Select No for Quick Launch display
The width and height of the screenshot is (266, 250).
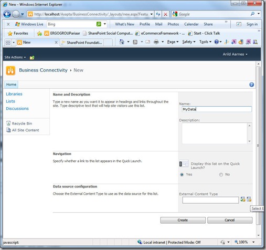[x=221, y=174]
